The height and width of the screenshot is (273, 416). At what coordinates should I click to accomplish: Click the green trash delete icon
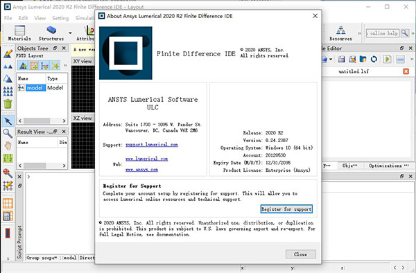(x=8, y=104)
